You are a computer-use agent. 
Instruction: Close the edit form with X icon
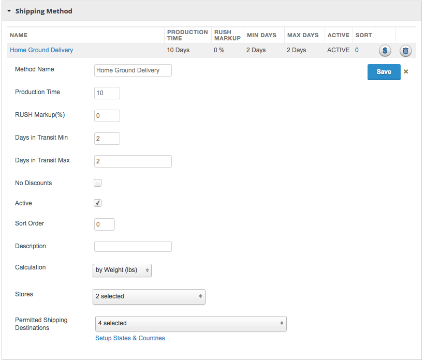coord(406,72)
